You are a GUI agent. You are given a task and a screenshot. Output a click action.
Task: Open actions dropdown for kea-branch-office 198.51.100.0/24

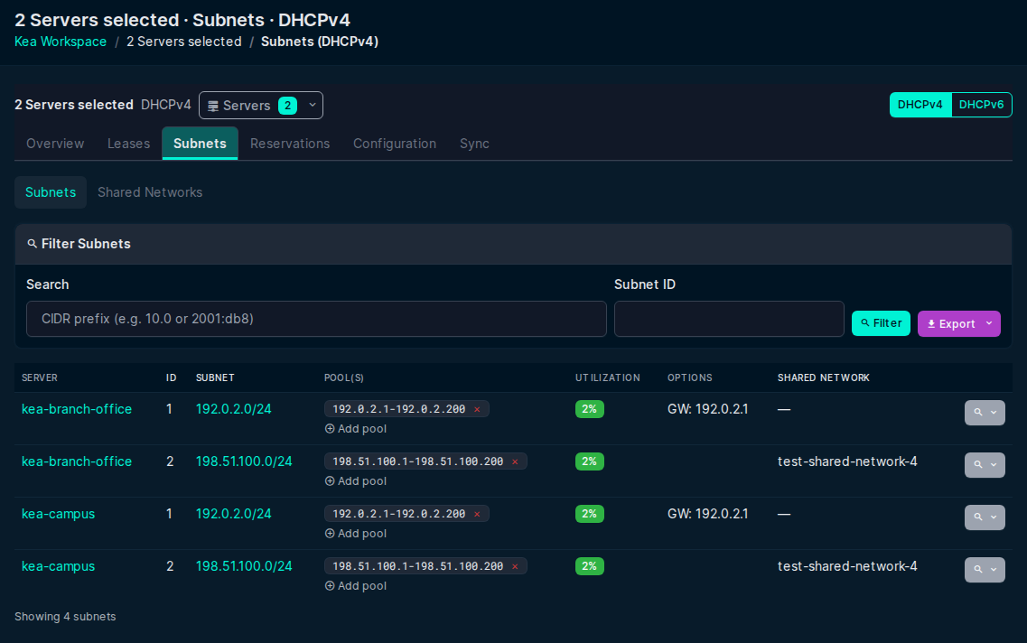coord(985,465)
